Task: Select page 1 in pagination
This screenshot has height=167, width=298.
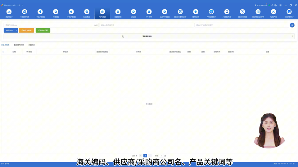Action: click(x=145, y=156)
